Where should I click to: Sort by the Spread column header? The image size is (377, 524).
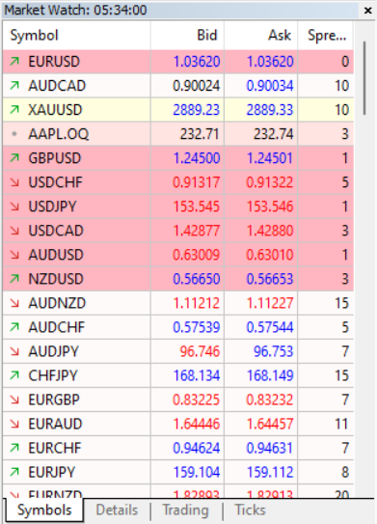point(326,36)
